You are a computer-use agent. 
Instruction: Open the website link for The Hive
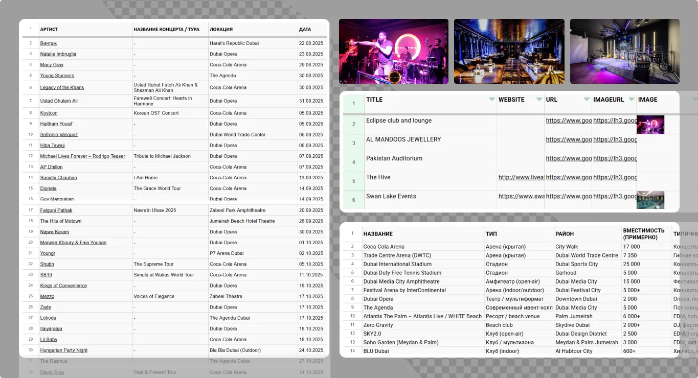(521, 177)
